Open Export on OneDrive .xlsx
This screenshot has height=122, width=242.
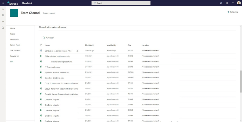click(x=54, y=78)
